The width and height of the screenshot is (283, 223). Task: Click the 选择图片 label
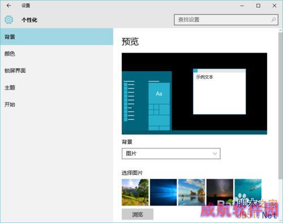(x=132, y=173)
